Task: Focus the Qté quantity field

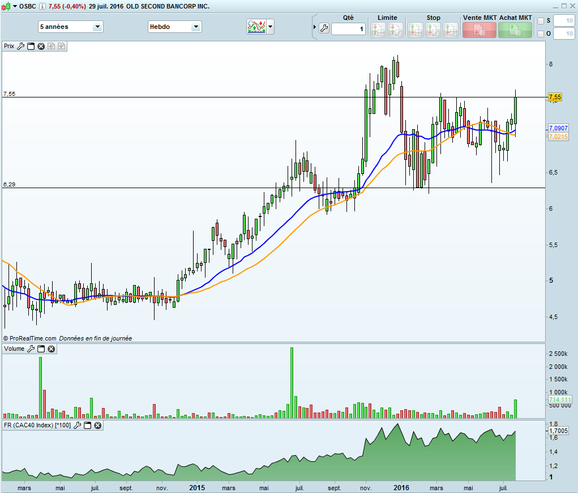Action: [x=348, y=29]
